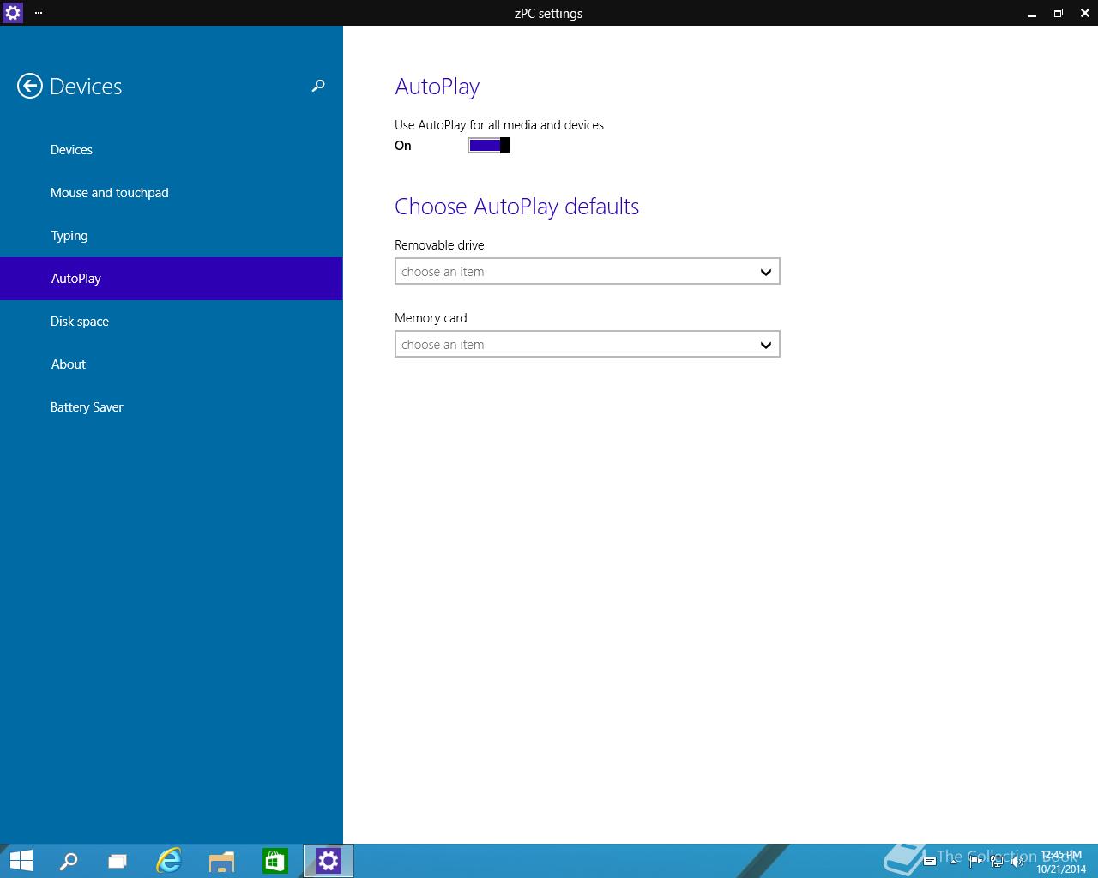Open the Windows Start button

[x=21, y=861]
